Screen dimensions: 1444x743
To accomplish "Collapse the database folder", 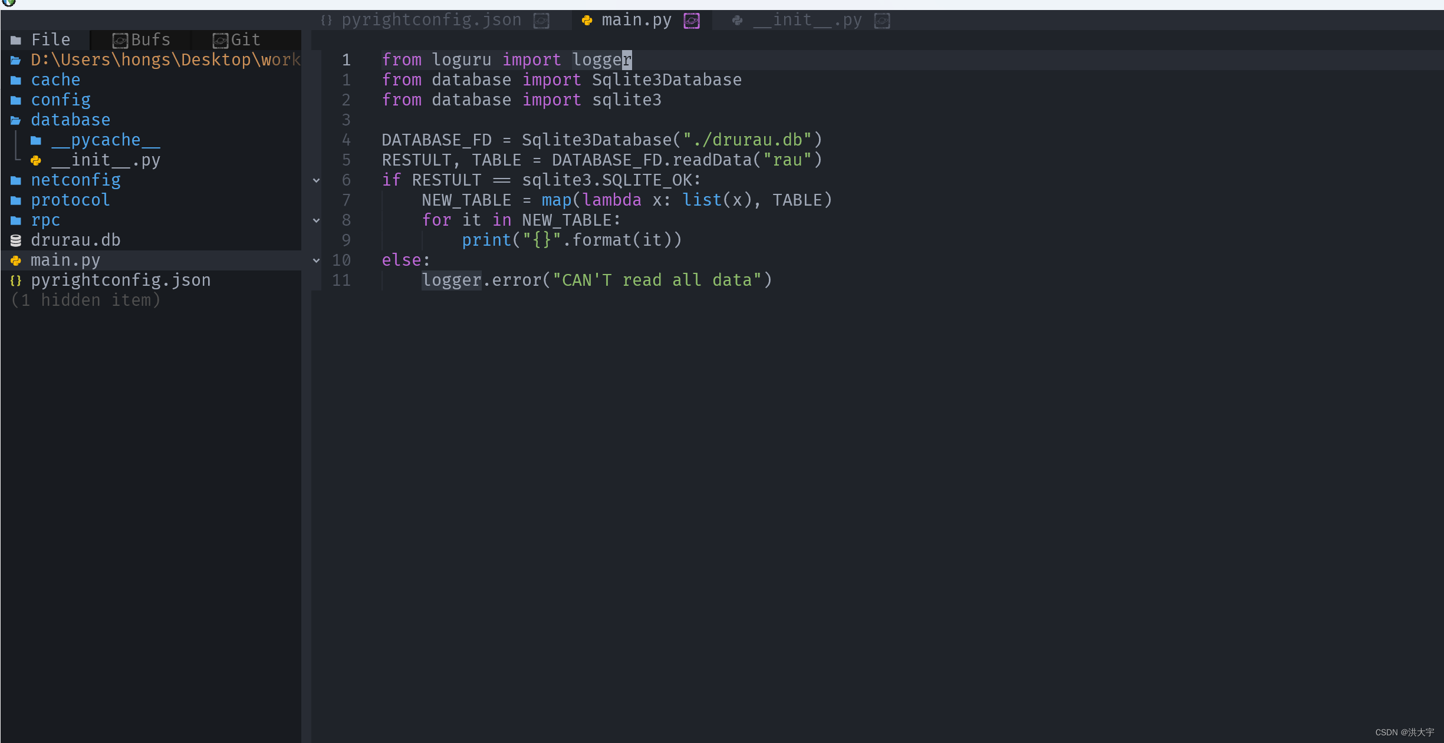I will [151, 120].
